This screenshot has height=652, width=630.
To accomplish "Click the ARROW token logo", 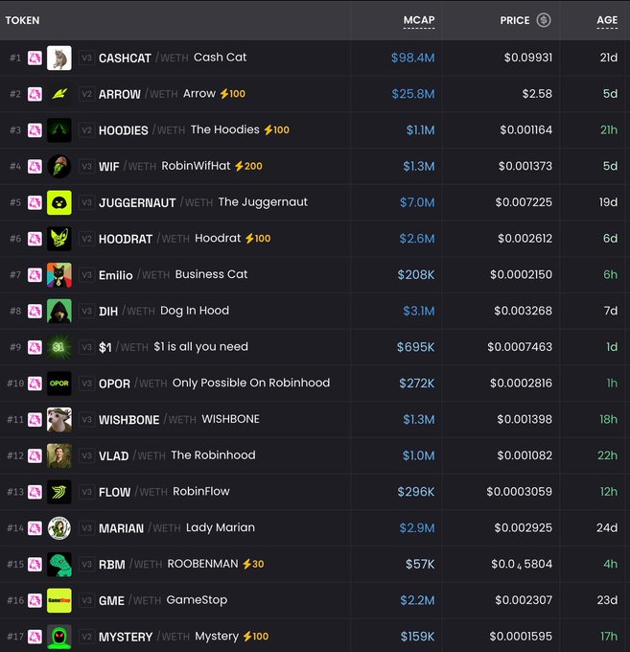I will (x=59, y=94).
